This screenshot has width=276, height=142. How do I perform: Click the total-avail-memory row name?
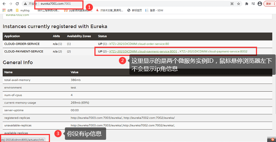tap(17, 80)
